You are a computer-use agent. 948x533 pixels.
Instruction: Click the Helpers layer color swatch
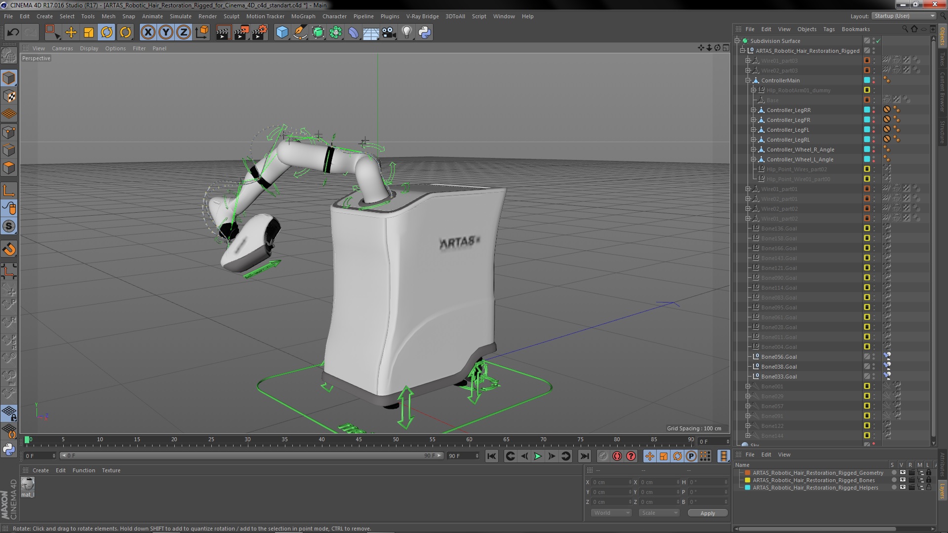pos(748,488)
